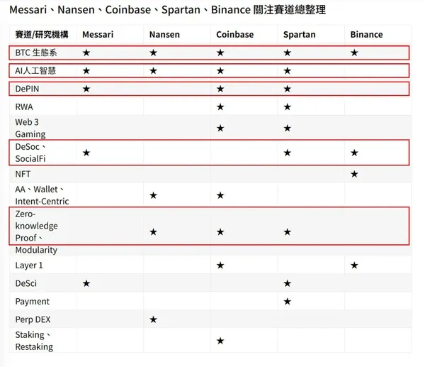The image size is (425, 367).
Task: Select the Spartan star in Web 3 Gaming row
Action: tap(287, 128)
